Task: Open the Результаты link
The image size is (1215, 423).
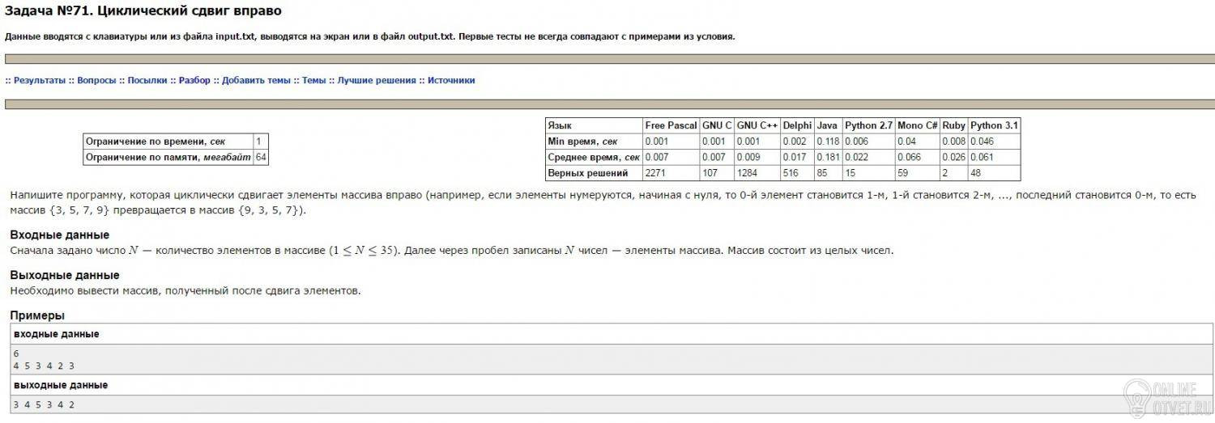Action: pos(40,81)
